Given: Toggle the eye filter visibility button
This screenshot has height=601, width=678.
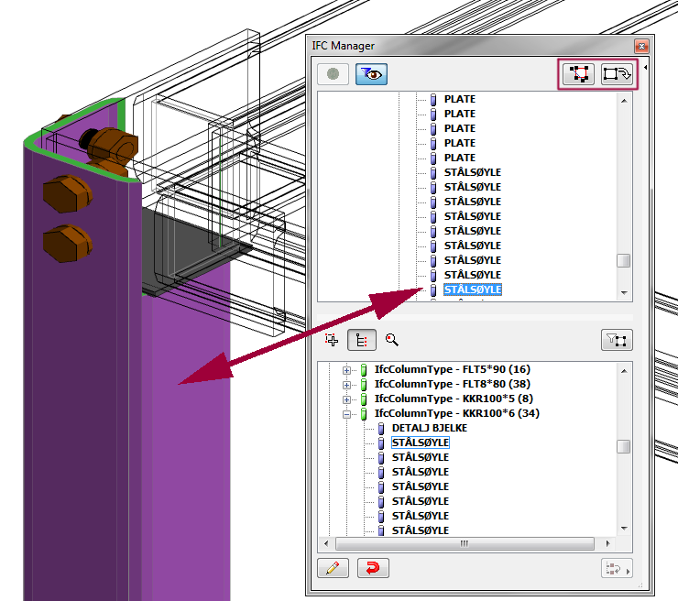Looking at the screenshot, I should click(x=371, y=74).
